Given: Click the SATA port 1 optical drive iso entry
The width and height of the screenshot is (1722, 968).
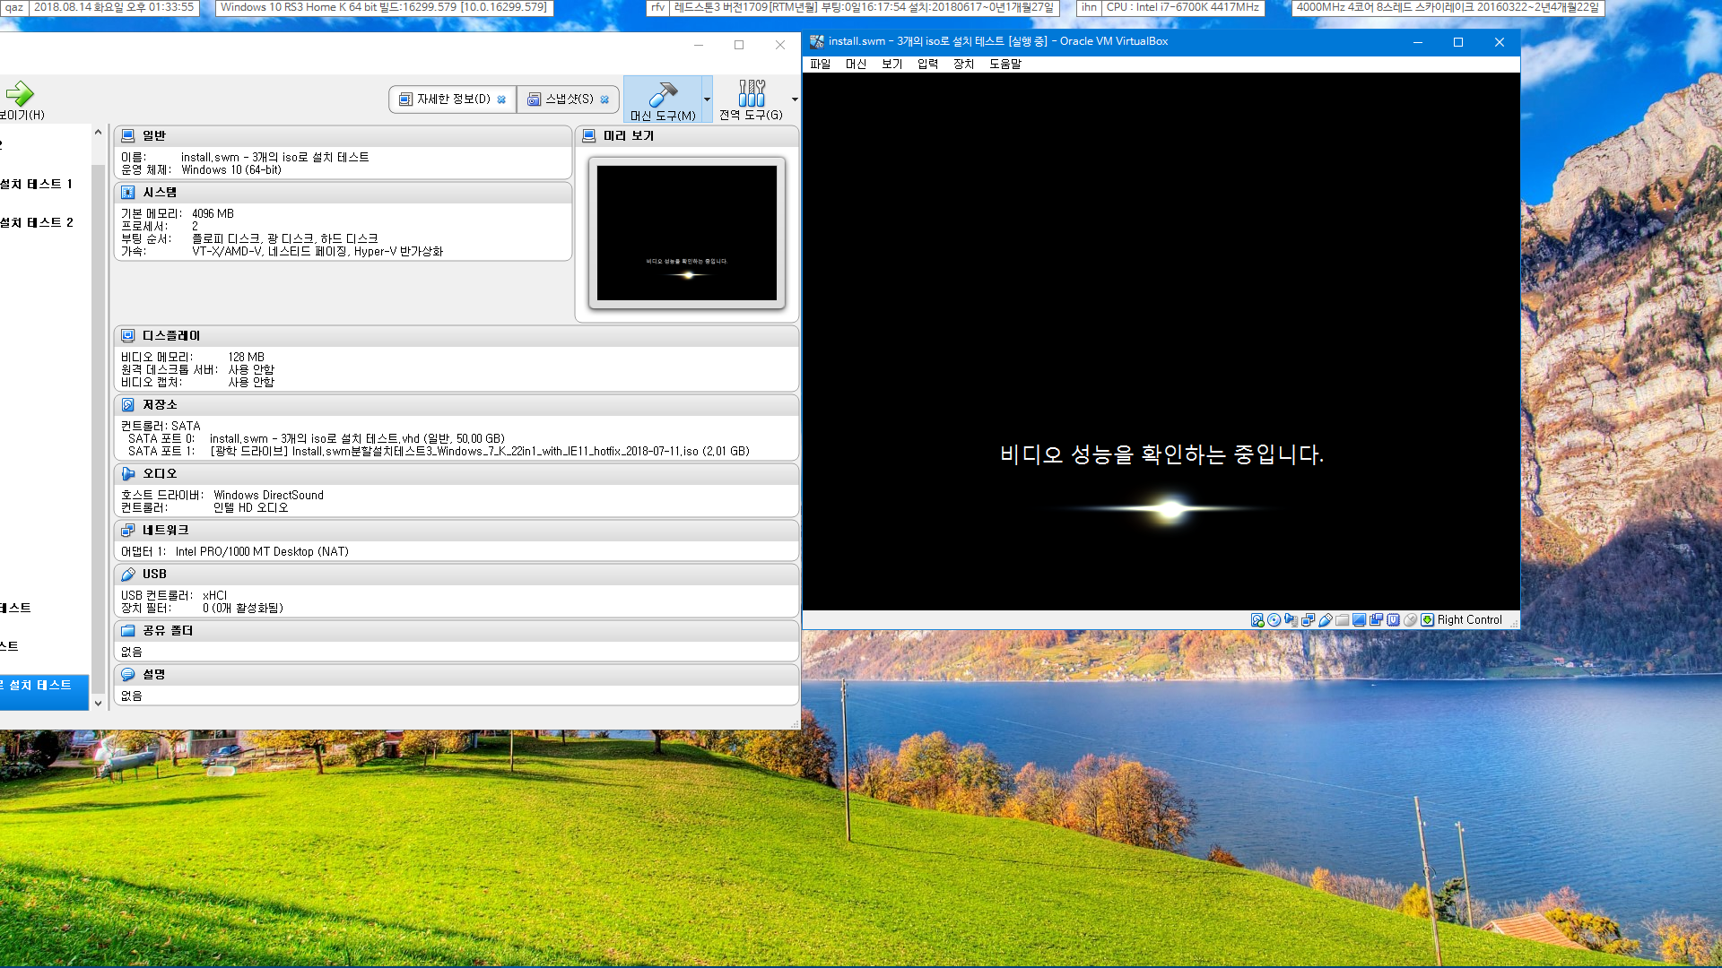Looking at the screenshot, I should [x=479, y=451].
